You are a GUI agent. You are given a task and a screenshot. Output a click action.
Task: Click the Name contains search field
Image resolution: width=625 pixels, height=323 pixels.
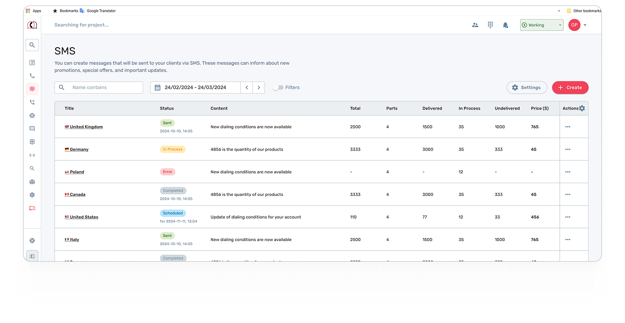[104, 88]
